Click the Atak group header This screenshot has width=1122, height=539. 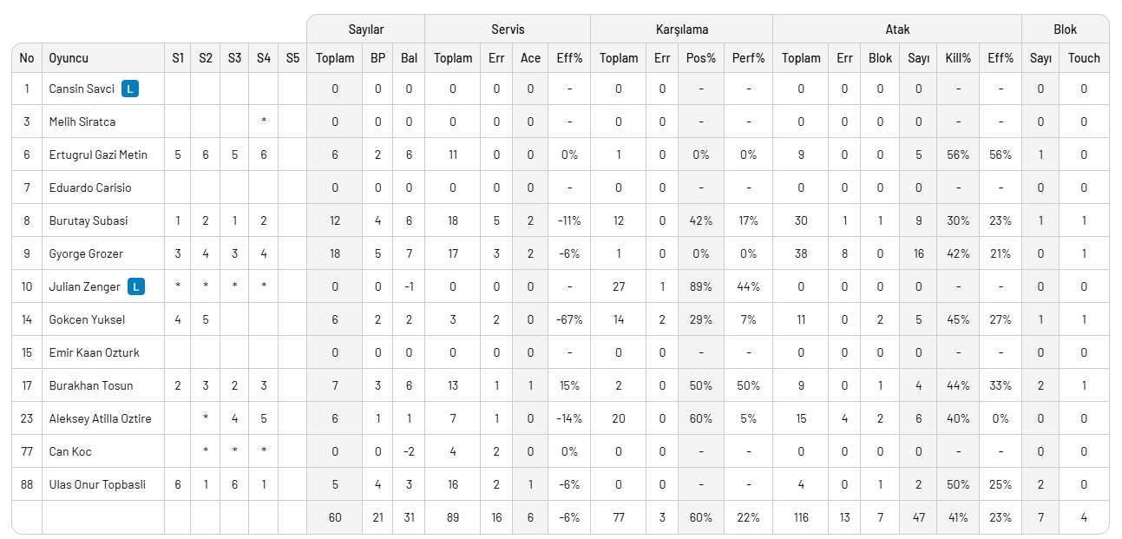(897, 30)
